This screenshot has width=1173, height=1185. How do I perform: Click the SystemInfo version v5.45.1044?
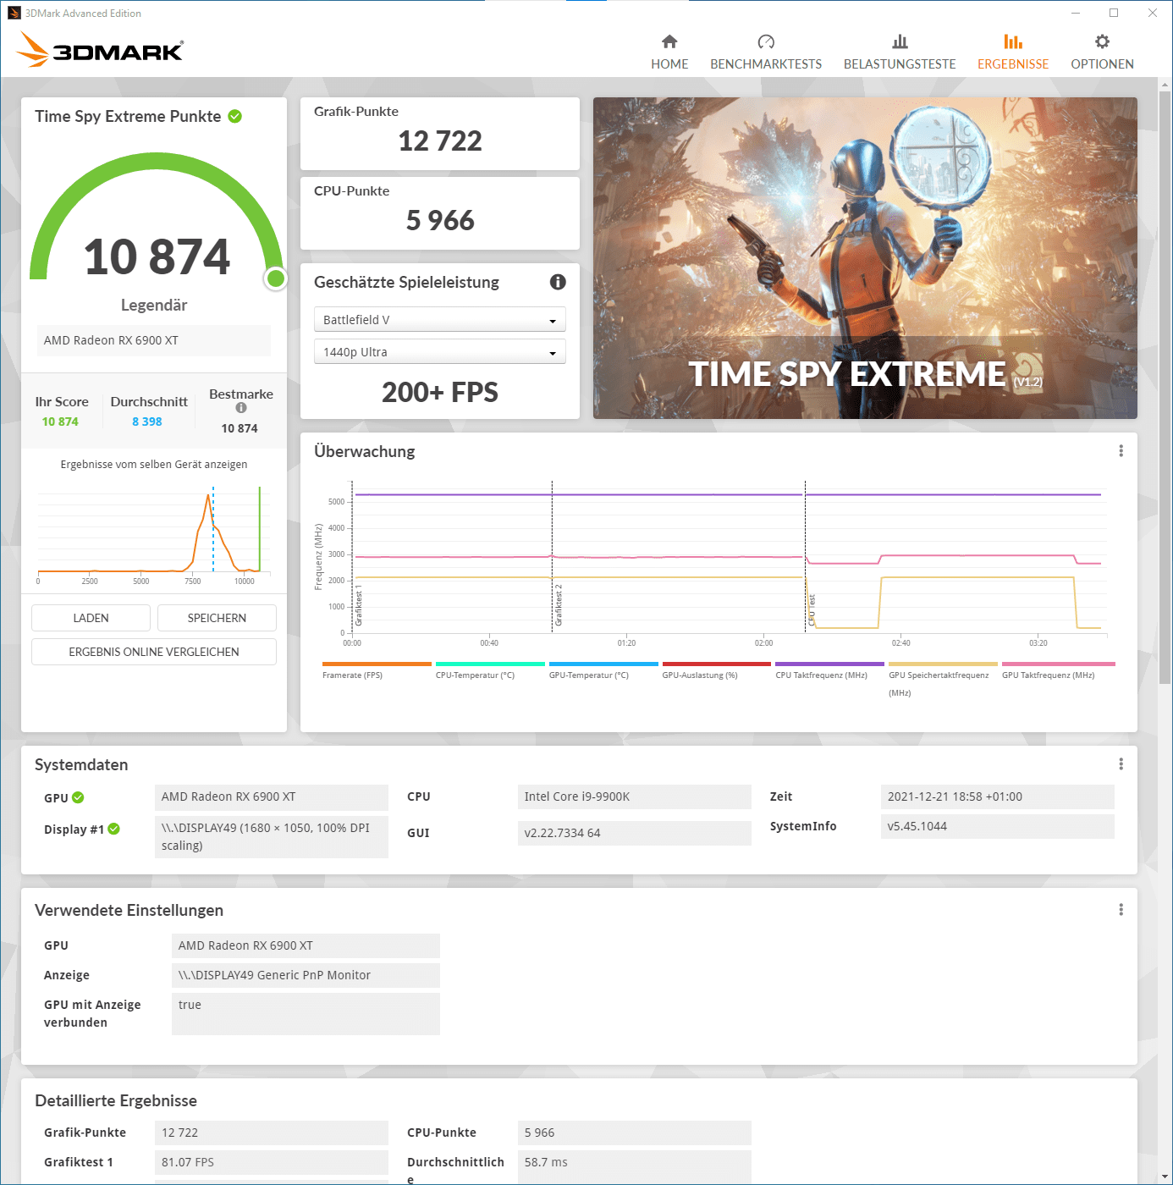point(998,826)
